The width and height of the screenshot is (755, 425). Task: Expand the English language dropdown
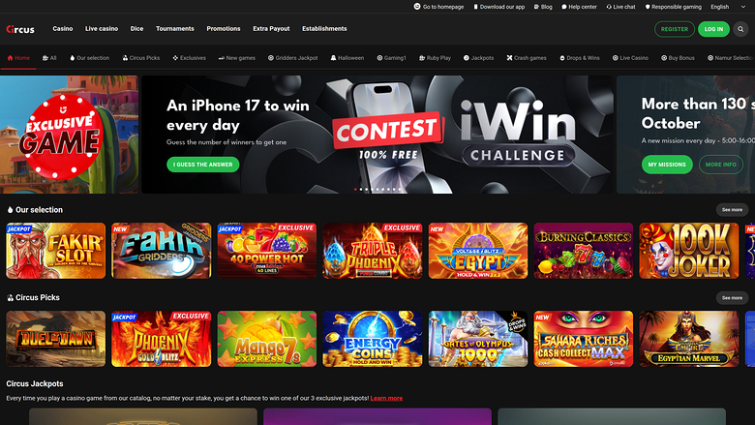pos(728,7)
